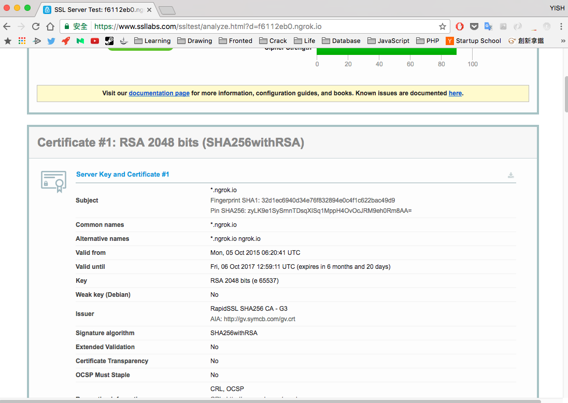
Task: Open the Twitter bookmark
Action: pyautogui.click(x=51, y=41)
